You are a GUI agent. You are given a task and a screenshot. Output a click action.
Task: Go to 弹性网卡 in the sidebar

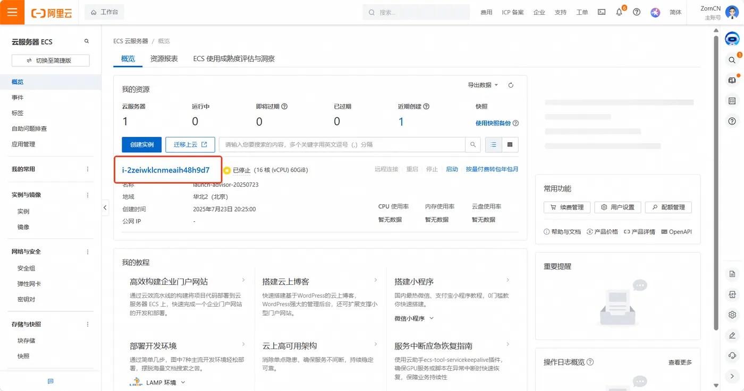pos(29,284)
